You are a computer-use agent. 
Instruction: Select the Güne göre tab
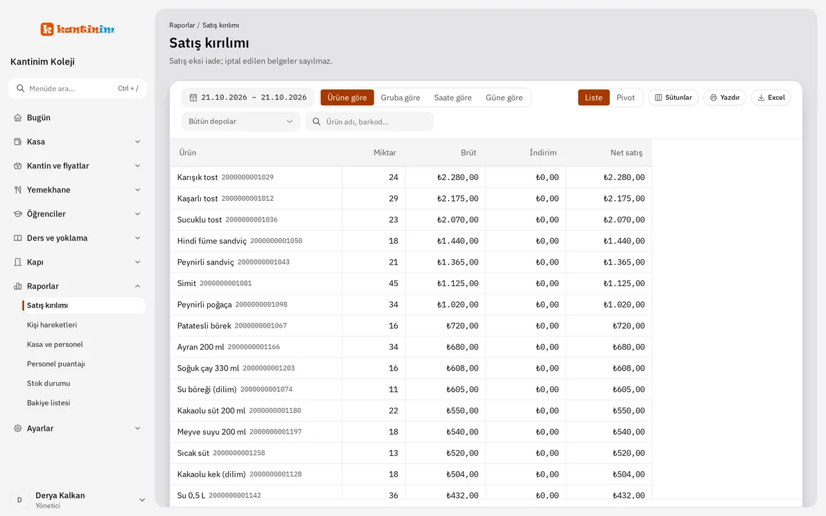(504, 98)
